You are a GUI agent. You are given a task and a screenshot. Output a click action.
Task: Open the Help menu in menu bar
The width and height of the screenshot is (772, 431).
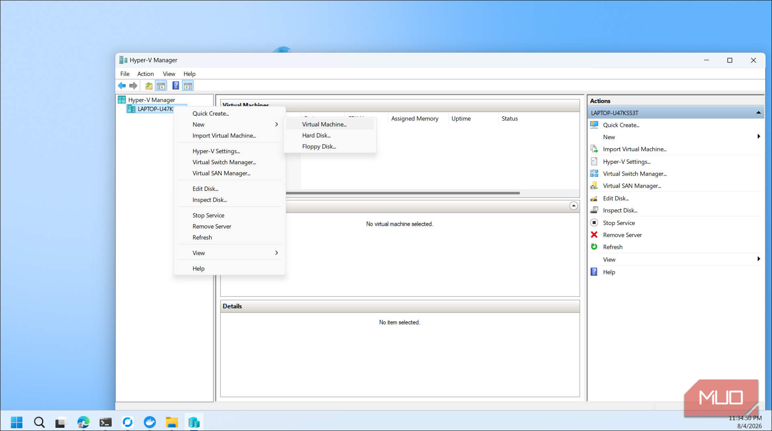pyautogui.click(x=189, y=74)
